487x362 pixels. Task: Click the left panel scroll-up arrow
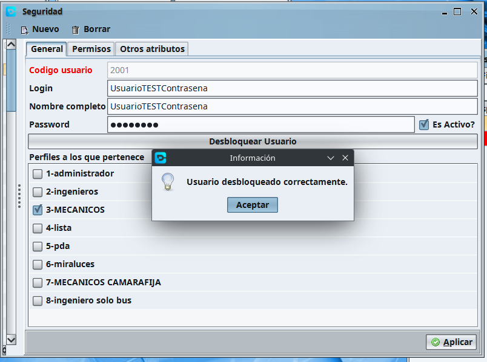10,45
